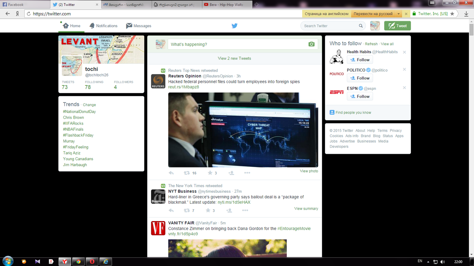The height and width of the screenshot is (266, 474).
Task: Refresh Who to follow suggestions
Action: 371,44
